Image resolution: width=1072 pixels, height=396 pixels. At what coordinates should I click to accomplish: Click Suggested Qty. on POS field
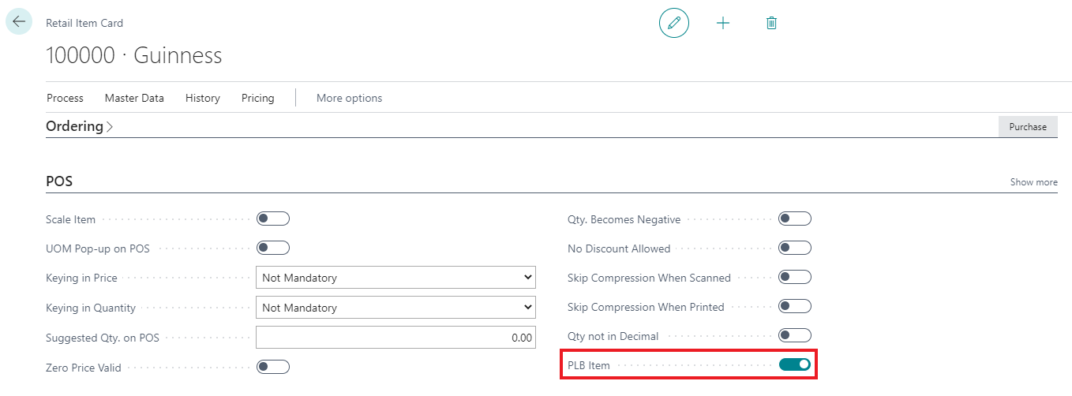coord(395,337)
